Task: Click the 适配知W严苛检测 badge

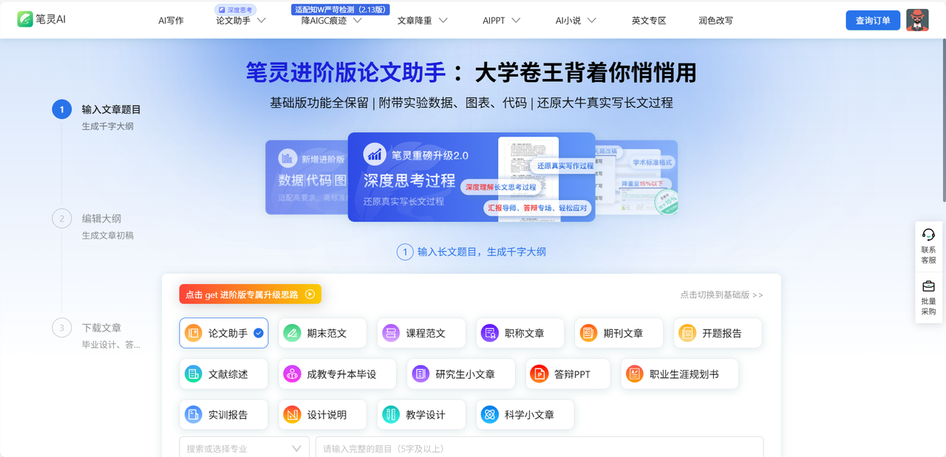Action: [341, 10]
